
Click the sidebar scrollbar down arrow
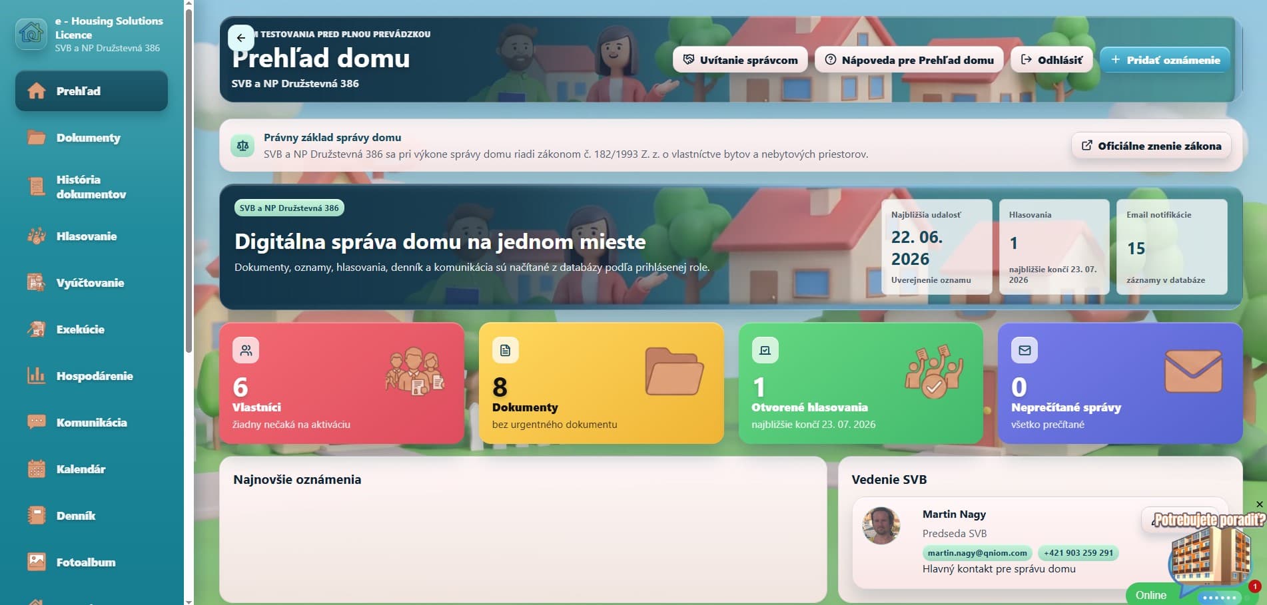point(189,601)
